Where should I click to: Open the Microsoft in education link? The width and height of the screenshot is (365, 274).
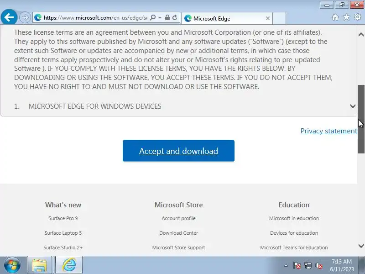tap(294, 218)
